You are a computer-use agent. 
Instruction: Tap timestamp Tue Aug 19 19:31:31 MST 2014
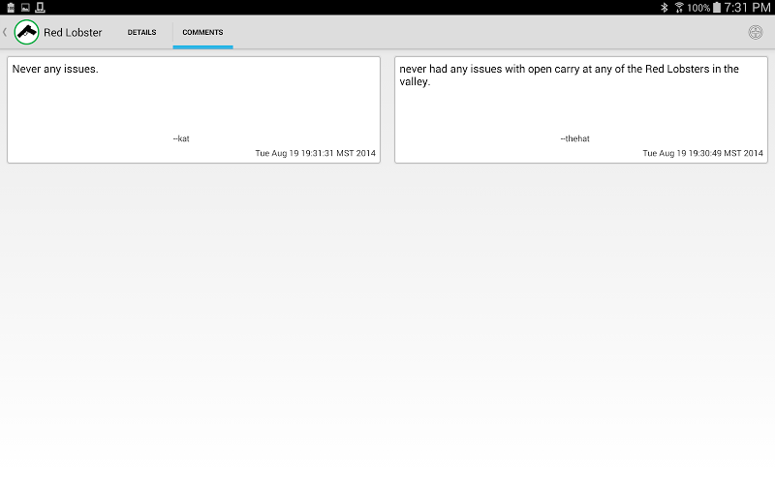pyautogui.click(x=316, y=153)
